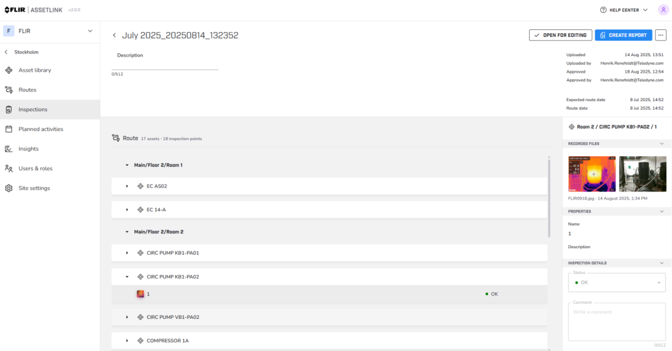Go back using arrow beside inspection title
This screenshot has width=672, height=351.
[x=114, y=35]
